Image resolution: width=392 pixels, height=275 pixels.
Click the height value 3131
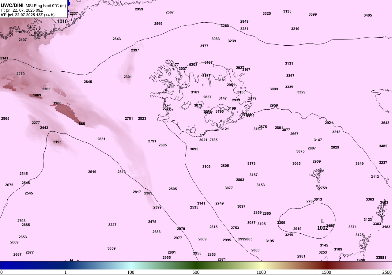tap(289, 63)
